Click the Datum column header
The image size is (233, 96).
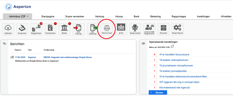tap(18, 50)
